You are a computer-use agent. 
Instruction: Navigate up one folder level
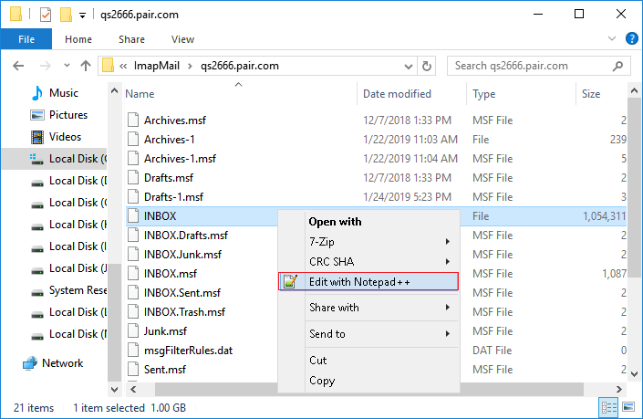pyautogui.click(x=86, y=66)
